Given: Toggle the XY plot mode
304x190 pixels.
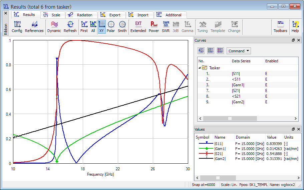Looking at the screenshot, I should (102, 27).
